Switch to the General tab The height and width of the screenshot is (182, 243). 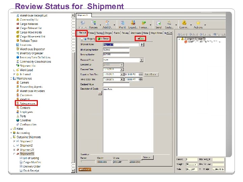click(82, 33)
